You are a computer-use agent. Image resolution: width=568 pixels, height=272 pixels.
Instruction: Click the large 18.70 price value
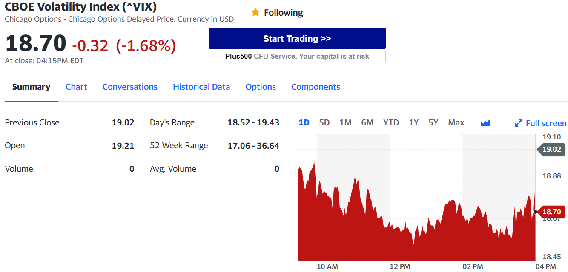[36, 43]
